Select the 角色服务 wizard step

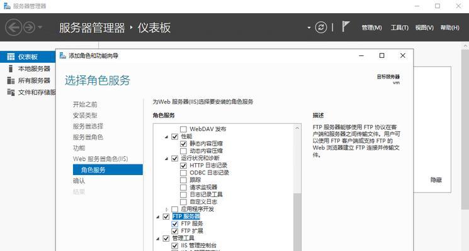click(x=108, y=169)
